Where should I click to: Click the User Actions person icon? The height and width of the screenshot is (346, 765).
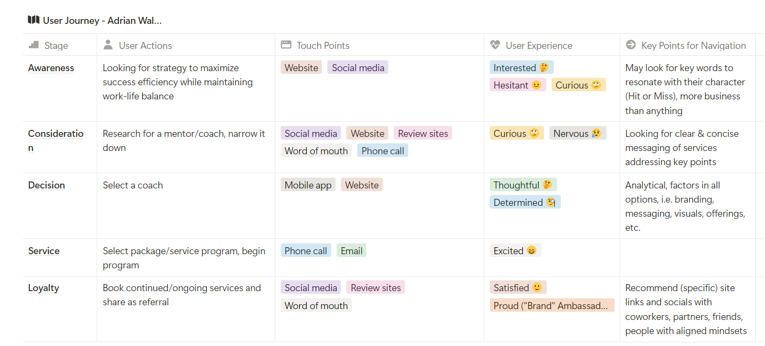(108, 45)
